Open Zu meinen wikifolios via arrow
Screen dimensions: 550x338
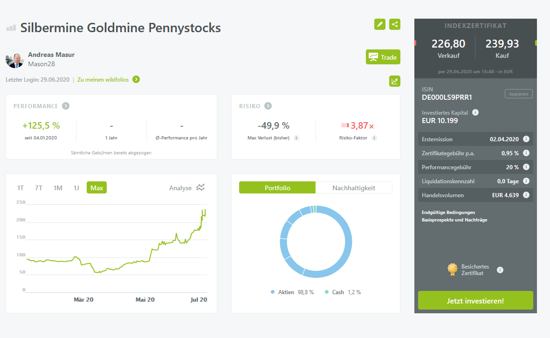point(136,80)
